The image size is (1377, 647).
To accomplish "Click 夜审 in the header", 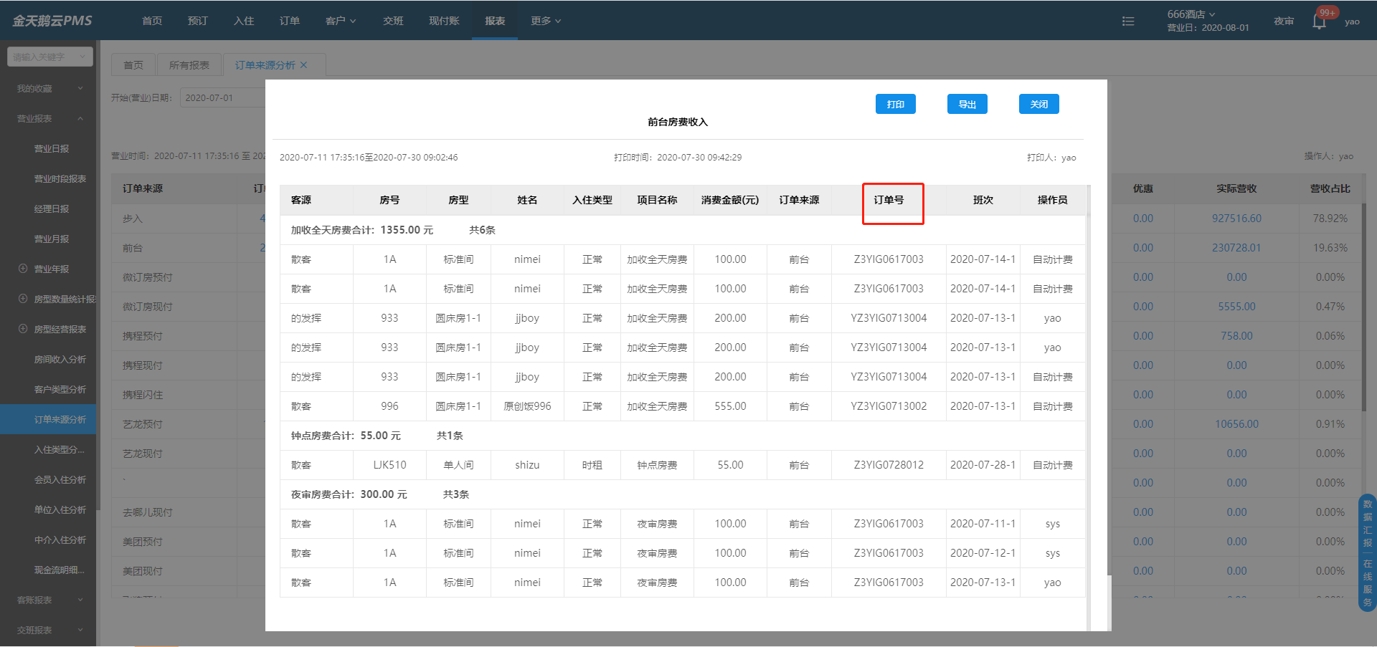I will click(x=1284, y=21).
